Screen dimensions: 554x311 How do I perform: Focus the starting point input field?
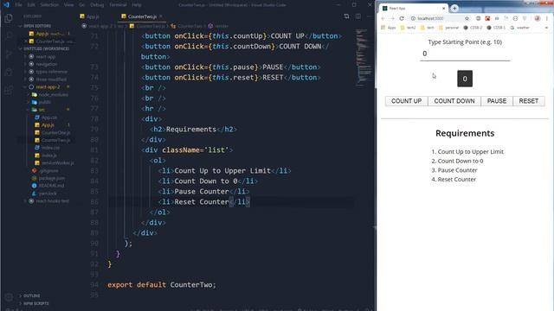(x=465, y=54)
